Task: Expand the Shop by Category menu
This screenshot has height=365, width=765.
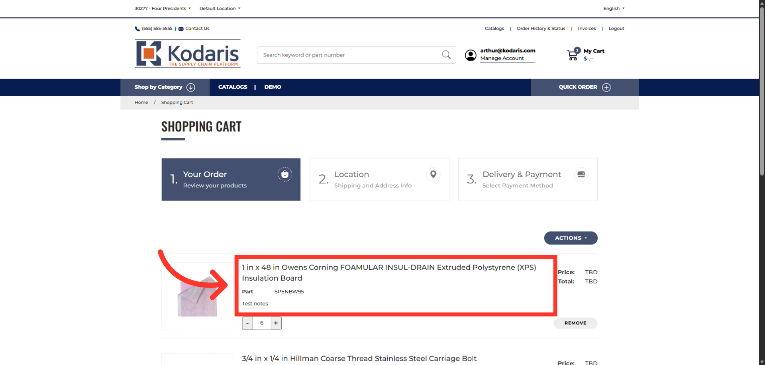Action: click(x=165, y=87)
